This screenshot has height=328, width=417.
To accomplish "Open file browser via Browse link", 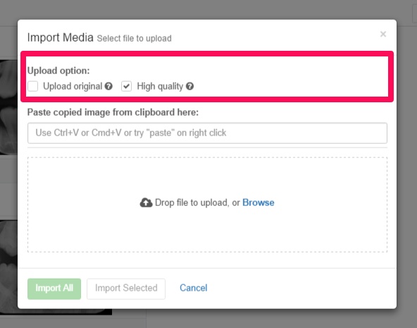I will [259, 202].
